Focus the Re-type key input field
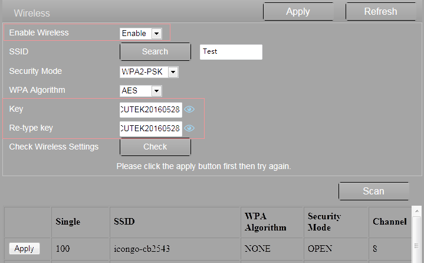The image size is (424, 263). coord(151,128)
